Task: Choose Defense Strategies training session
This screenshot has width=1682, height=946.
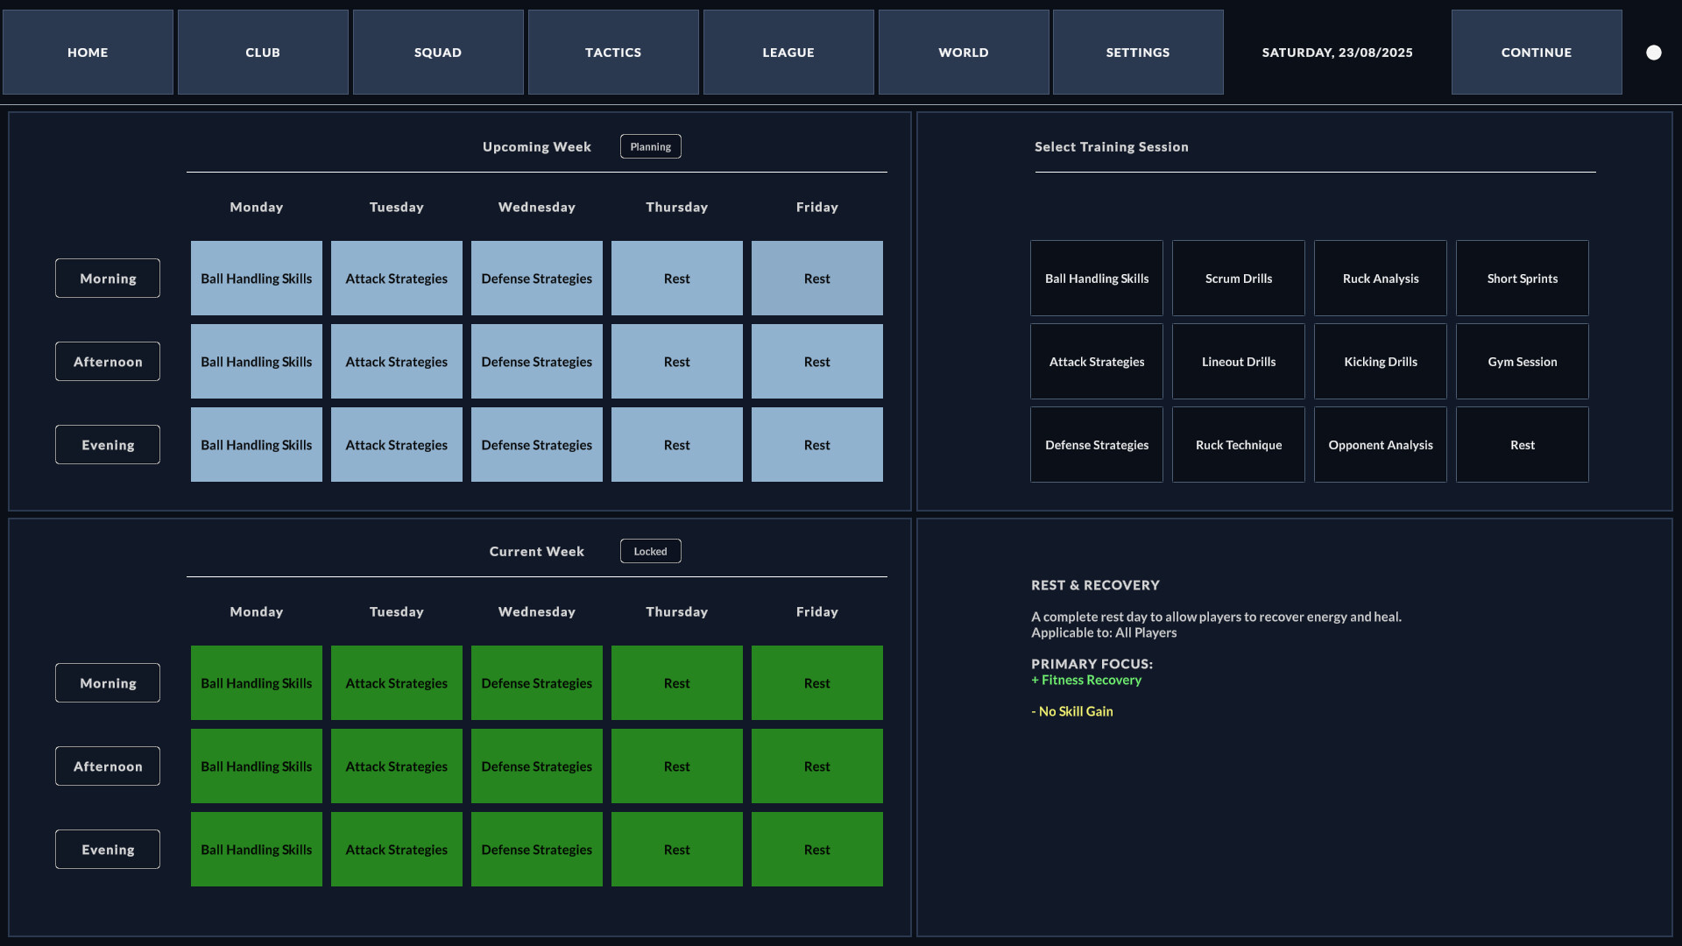Action: coord(1097,445)
